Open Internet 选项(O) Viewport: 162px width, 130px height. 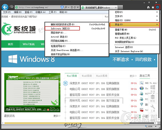[134, 47]
